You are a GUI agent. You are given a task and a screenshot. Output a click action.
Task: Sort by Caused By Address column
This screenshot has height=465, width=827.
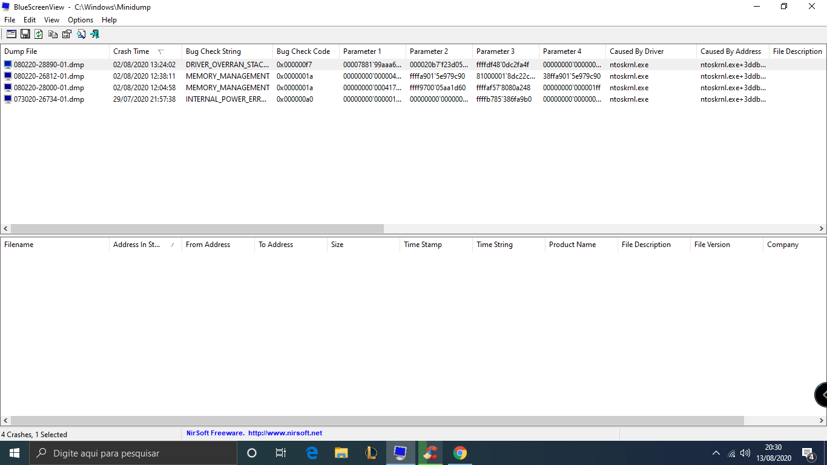click(733, 51)
